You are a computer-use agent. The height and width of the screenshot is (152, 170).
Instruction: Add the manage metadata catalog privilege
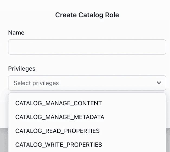point(60,117)
